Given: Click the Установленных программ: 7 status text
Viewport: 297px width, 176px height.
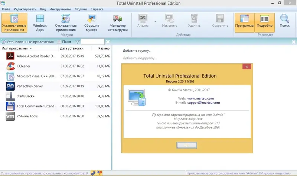Looking at the screenshot, I should pyautogui.click(x=44, y=173).
